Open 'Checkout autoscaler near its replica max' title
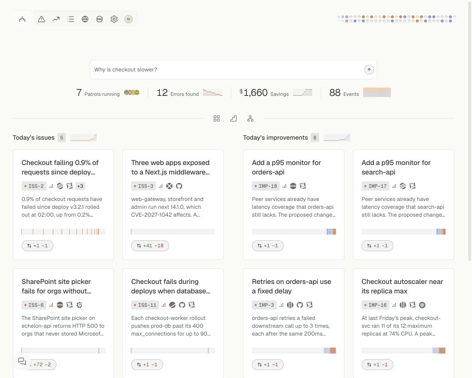The image size is (472, 378). click(402, 286)
